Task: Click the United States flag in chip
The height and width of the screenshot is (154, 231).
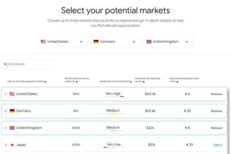Action: pos(43,42)
